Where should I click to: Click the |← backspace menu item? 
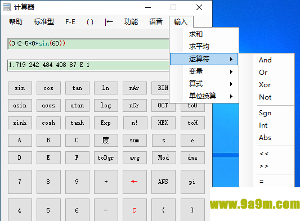point(109,22)
